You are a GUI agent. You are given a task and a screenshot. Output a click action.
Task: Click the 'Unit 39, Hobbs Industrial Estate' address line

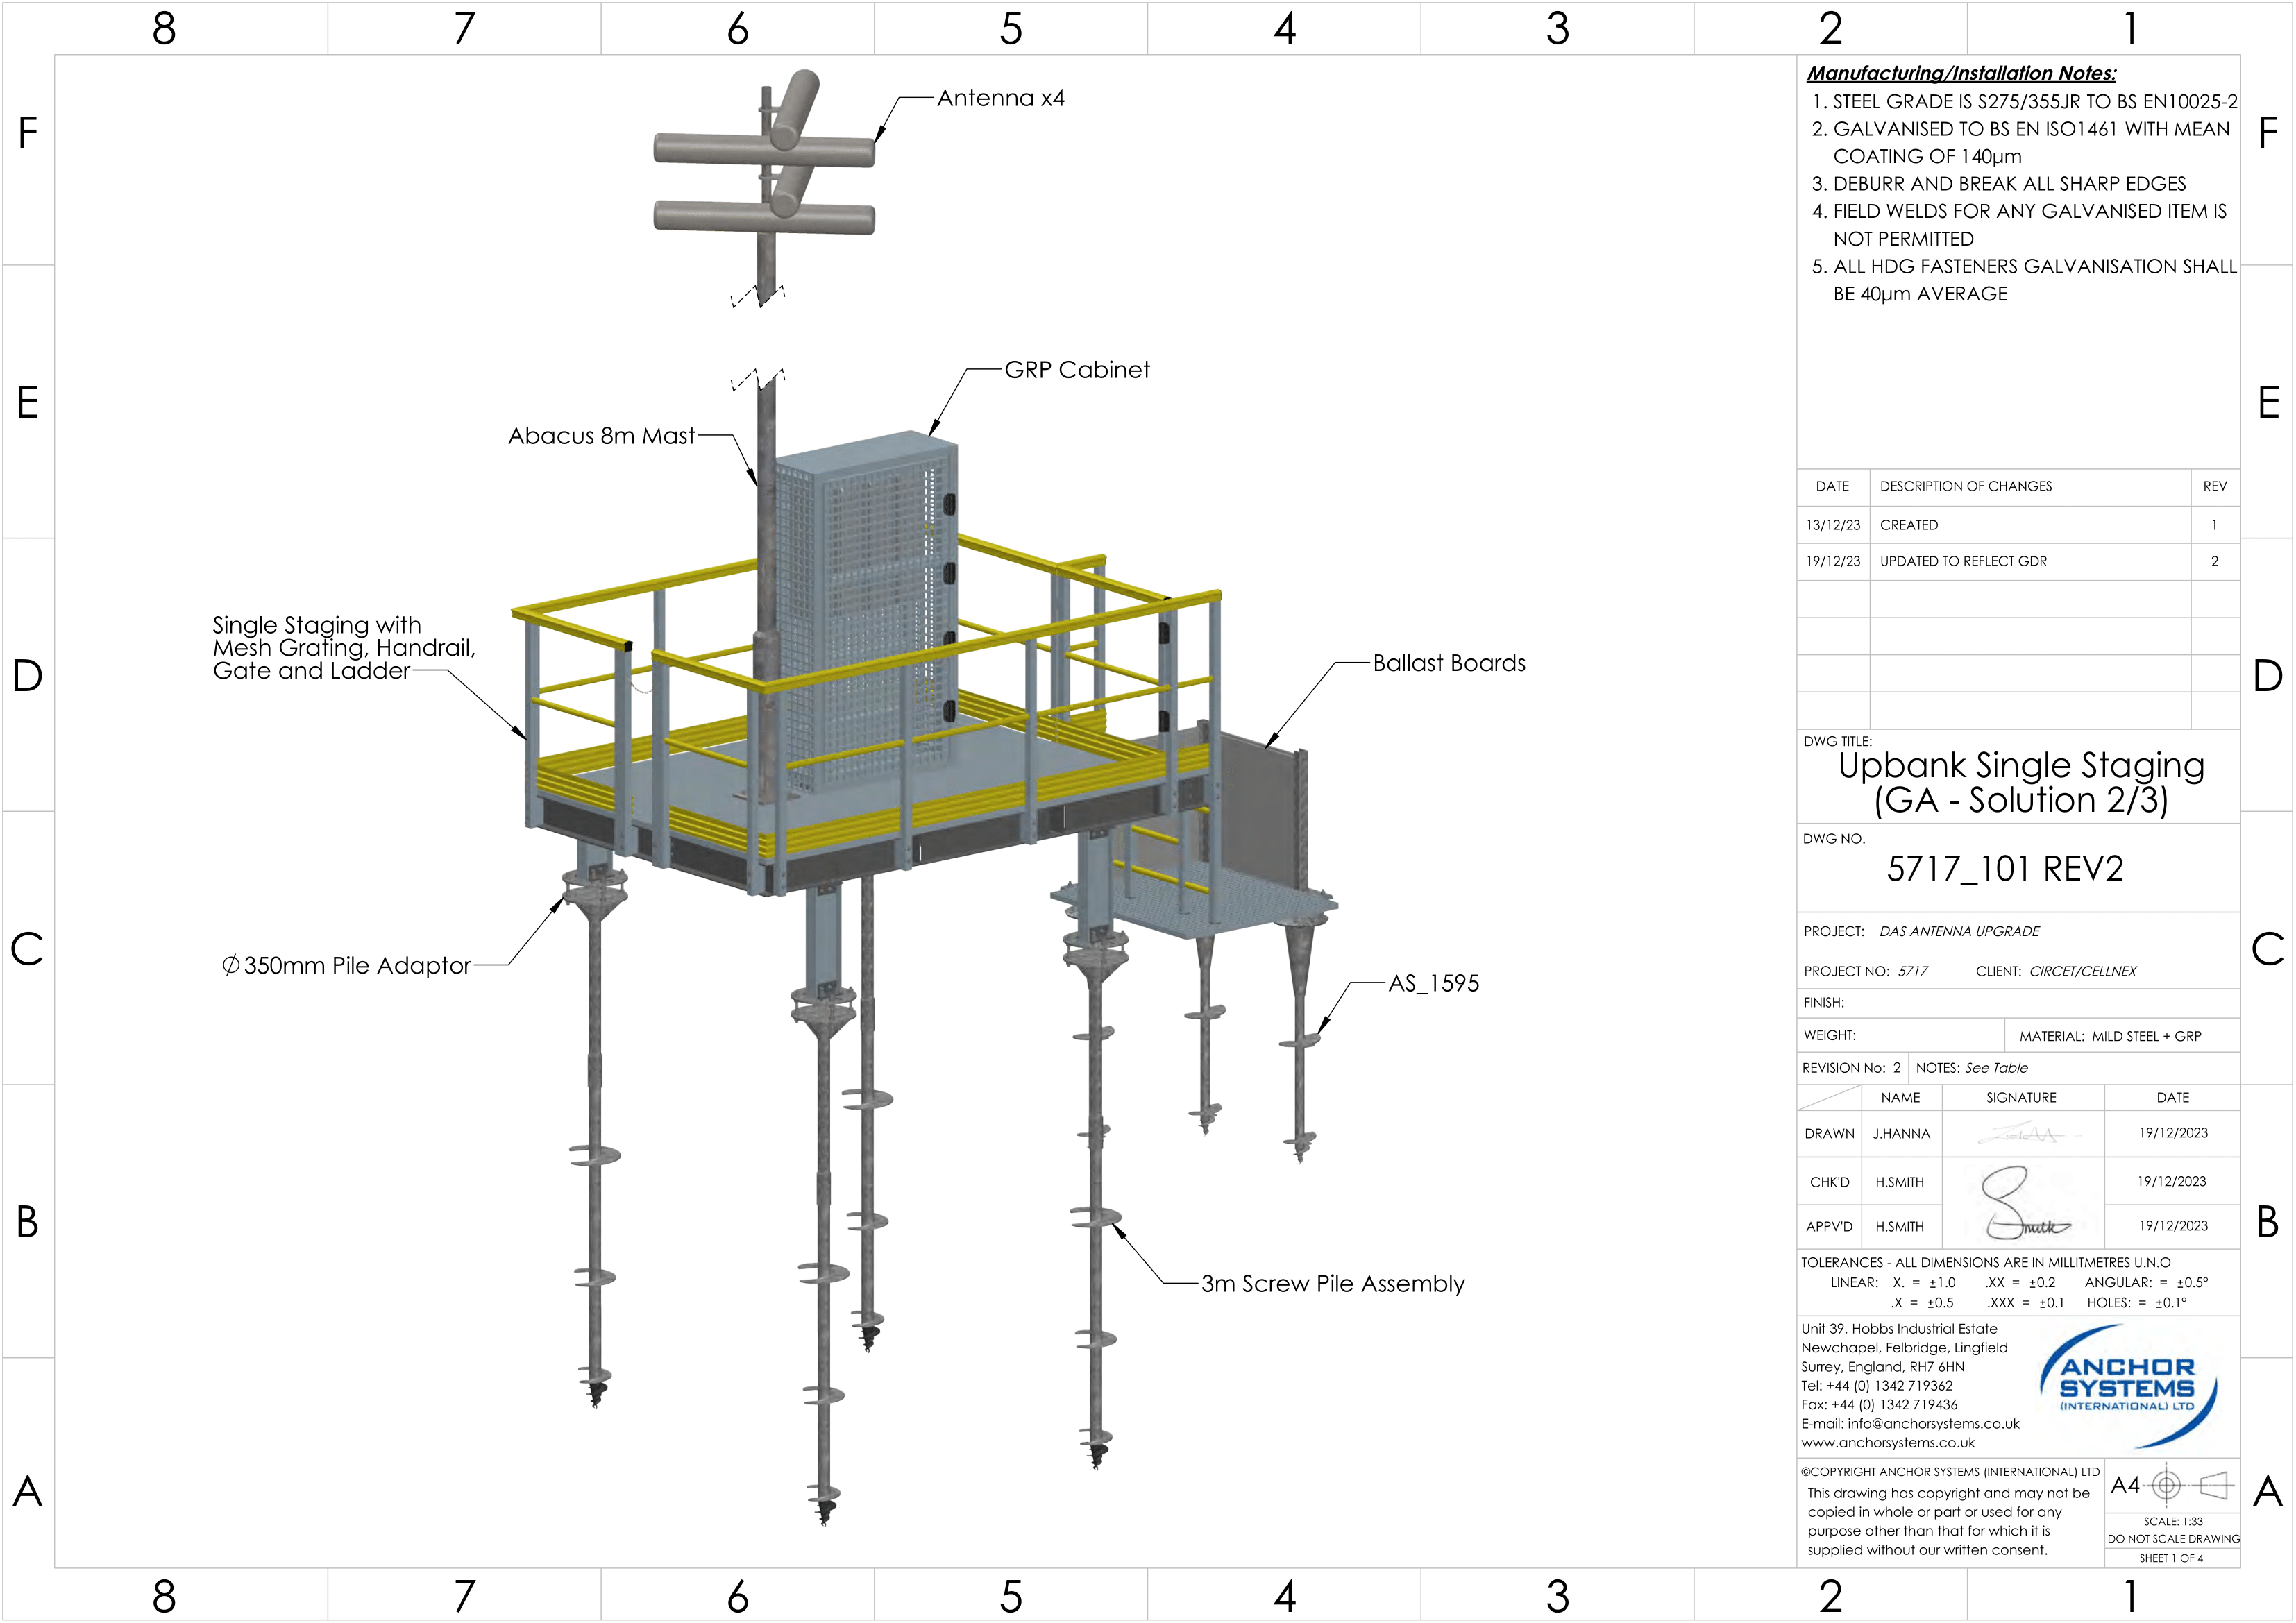pyautogui.click(x=1899, y=1329)
